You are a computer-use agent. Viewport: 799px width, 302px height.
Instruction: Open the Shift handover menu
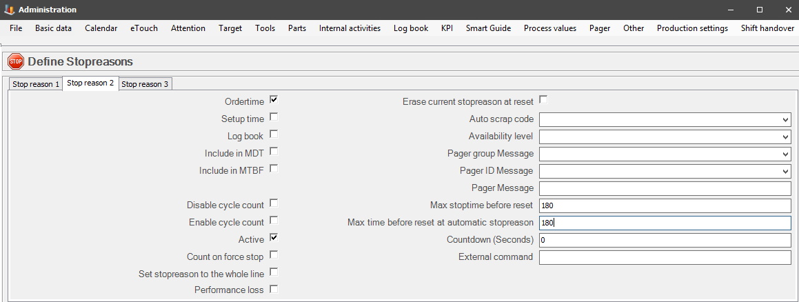point(767,28)
